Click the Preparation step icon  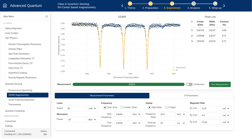(x=150, y=3)
